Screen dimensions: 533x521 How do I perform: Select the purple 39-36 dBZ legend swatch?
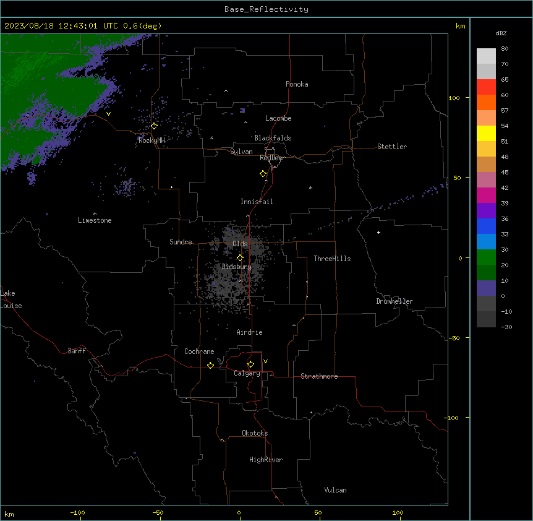486,210
